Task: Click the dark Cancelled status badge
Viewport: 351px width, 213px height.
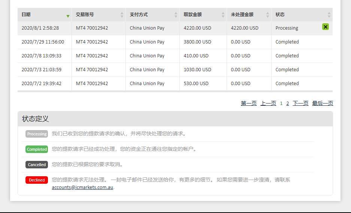Action: click(x=37, y=165)
